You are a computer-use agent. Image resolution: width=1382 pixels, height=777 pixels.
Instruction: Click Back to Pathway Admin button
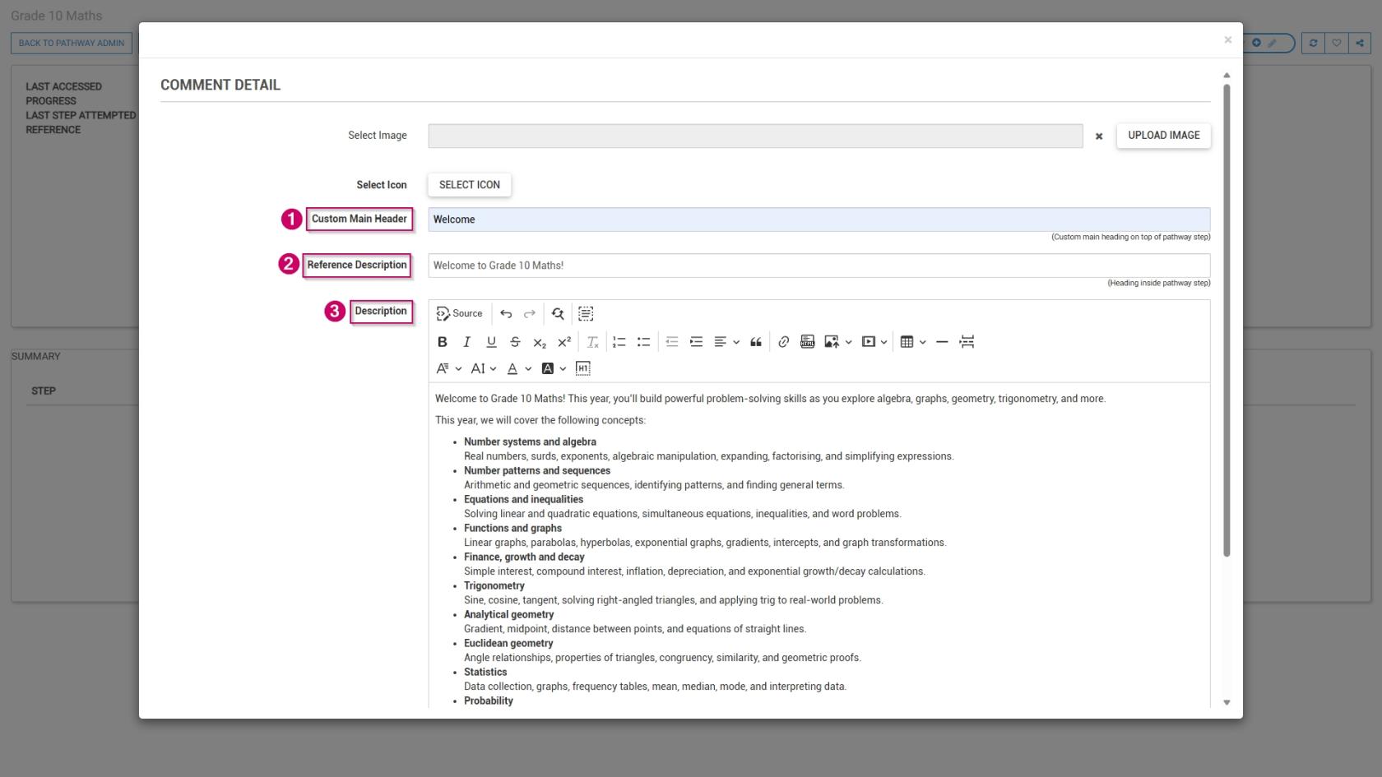click(72, 43)
